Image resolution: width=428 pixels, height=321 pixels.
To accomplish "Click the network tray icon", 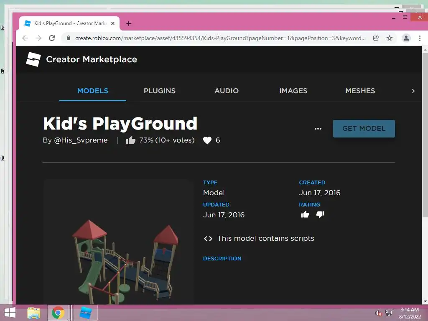I will click(389, 313).
